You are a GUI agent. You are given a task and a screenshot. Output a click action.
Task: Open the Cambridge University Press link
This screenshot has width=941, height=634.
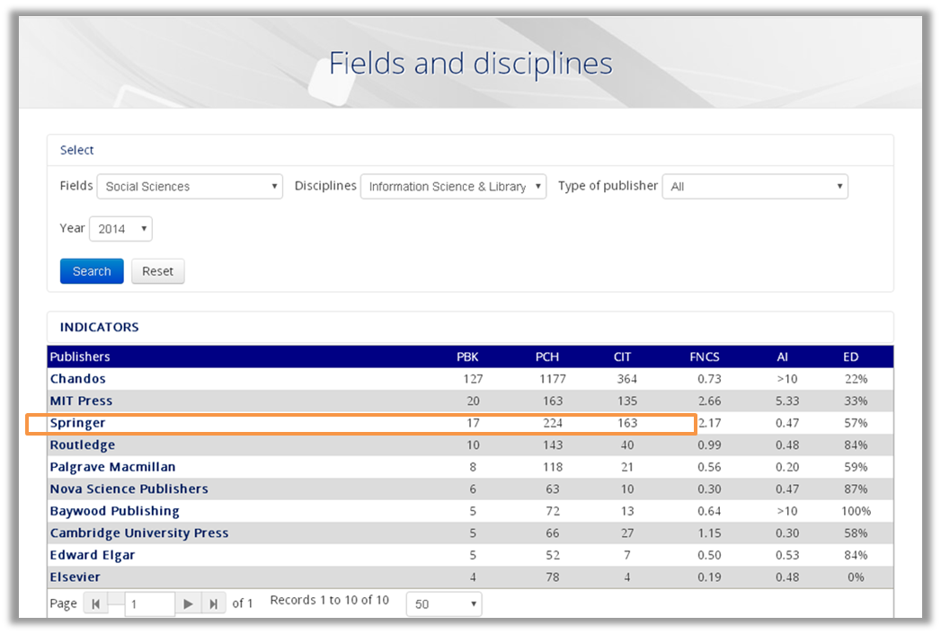139,533
